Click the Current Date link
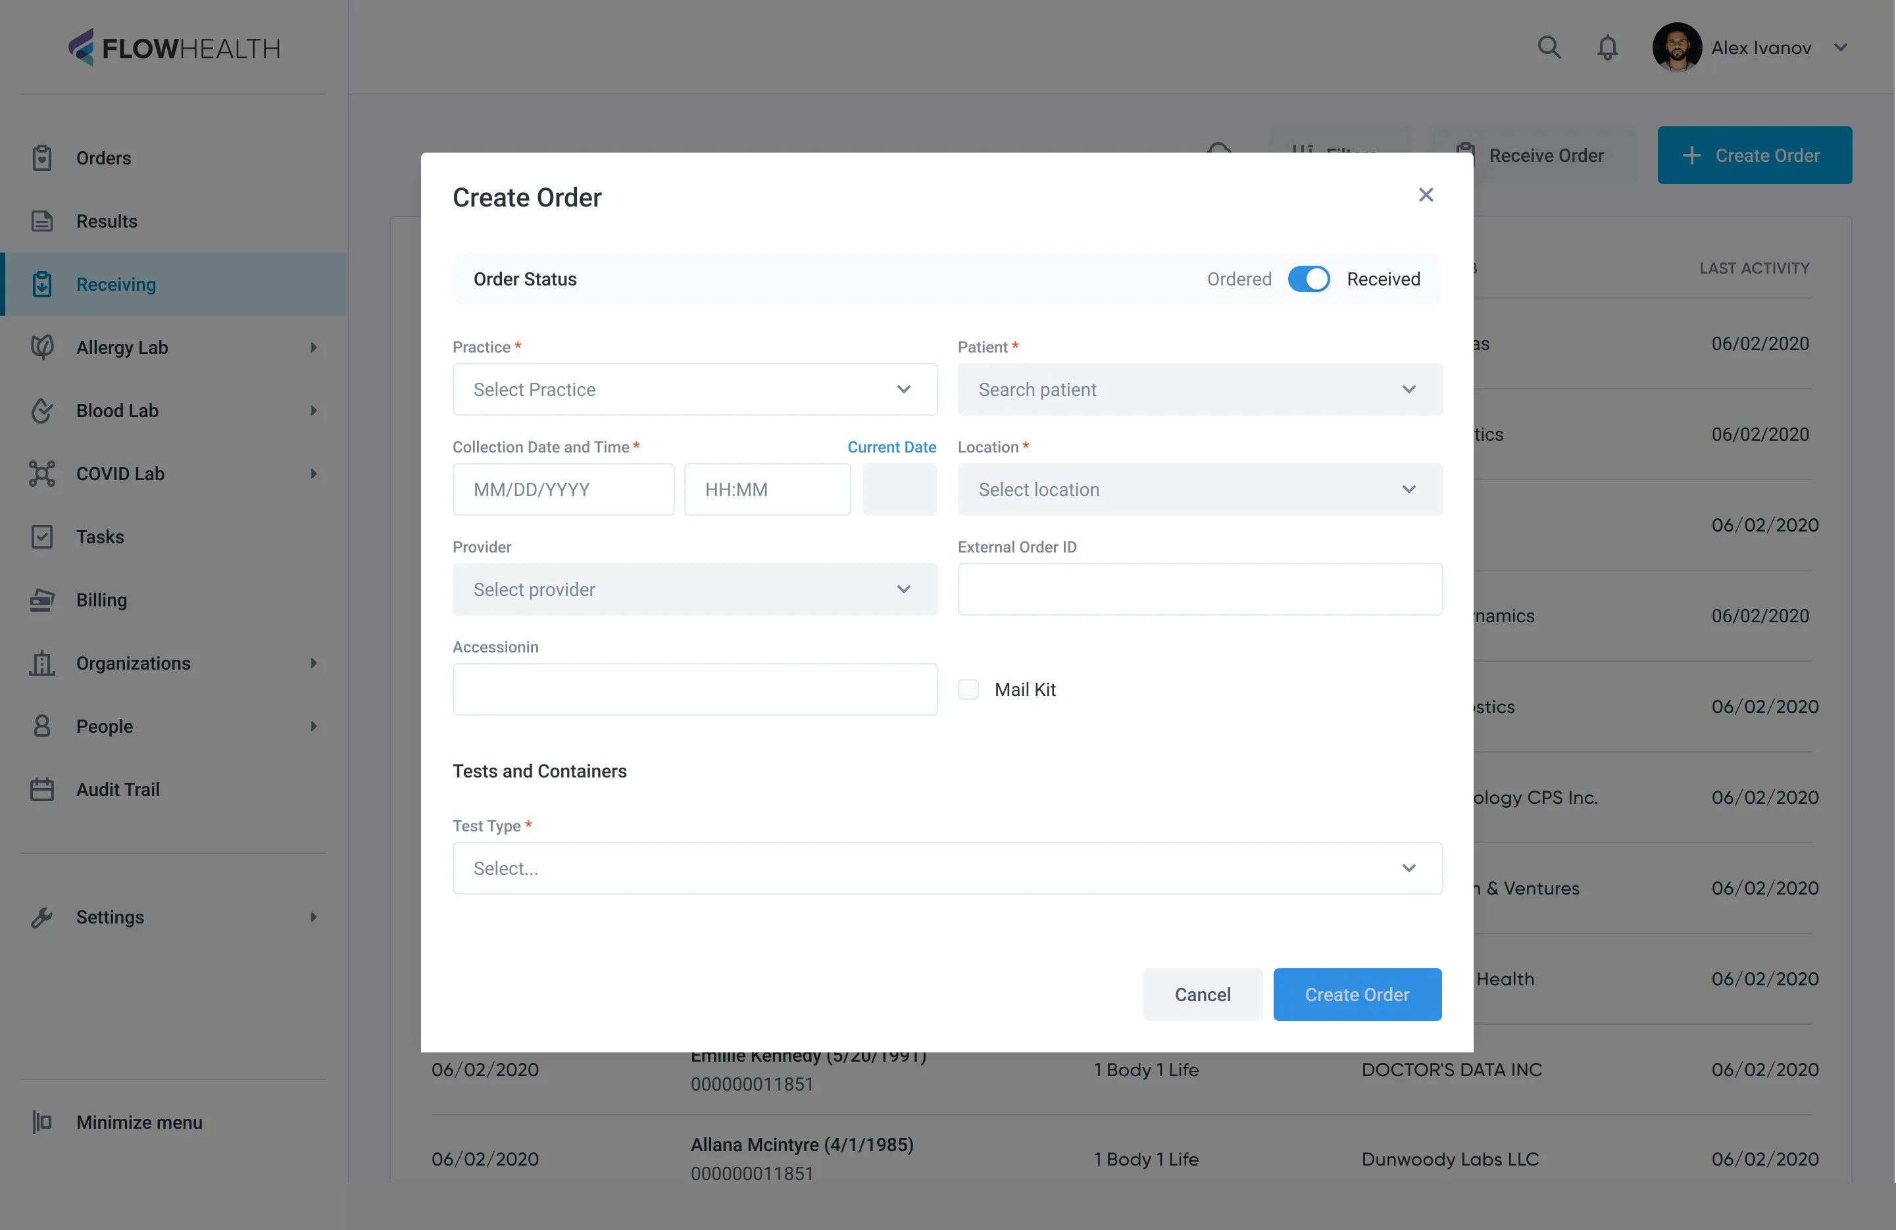Screen dimensions: 1896x1230 coord(891,447)
